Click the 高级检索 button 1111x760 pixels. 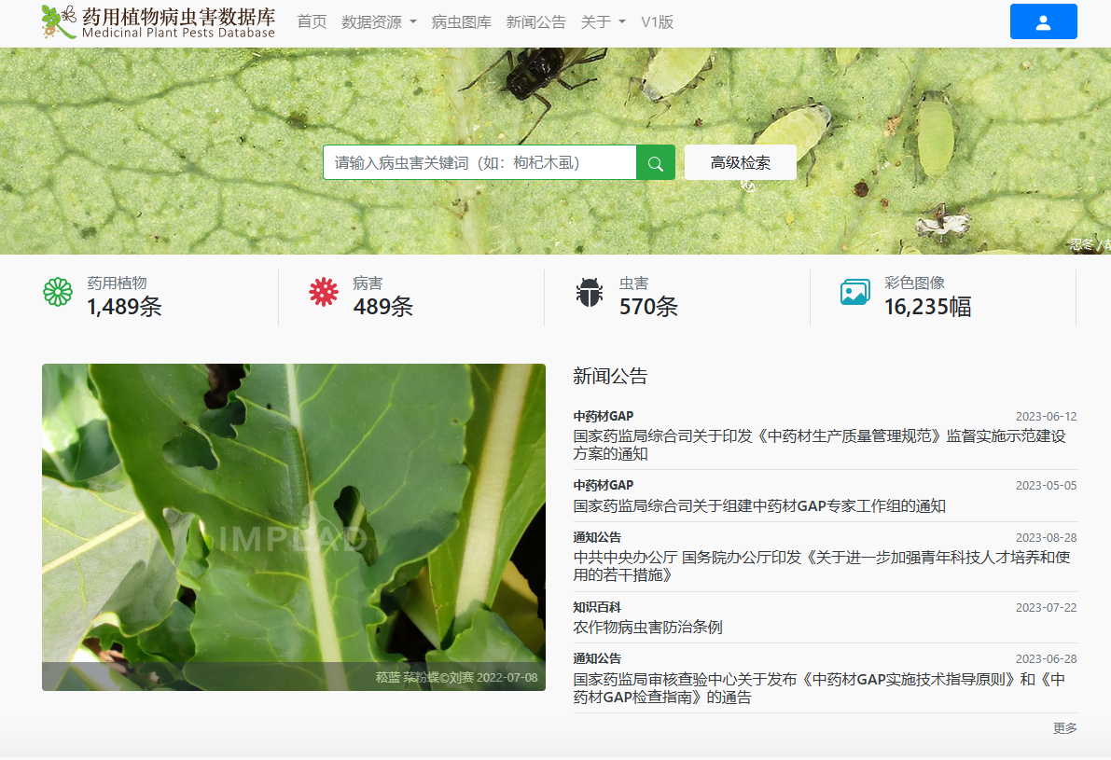coord(741,163)
